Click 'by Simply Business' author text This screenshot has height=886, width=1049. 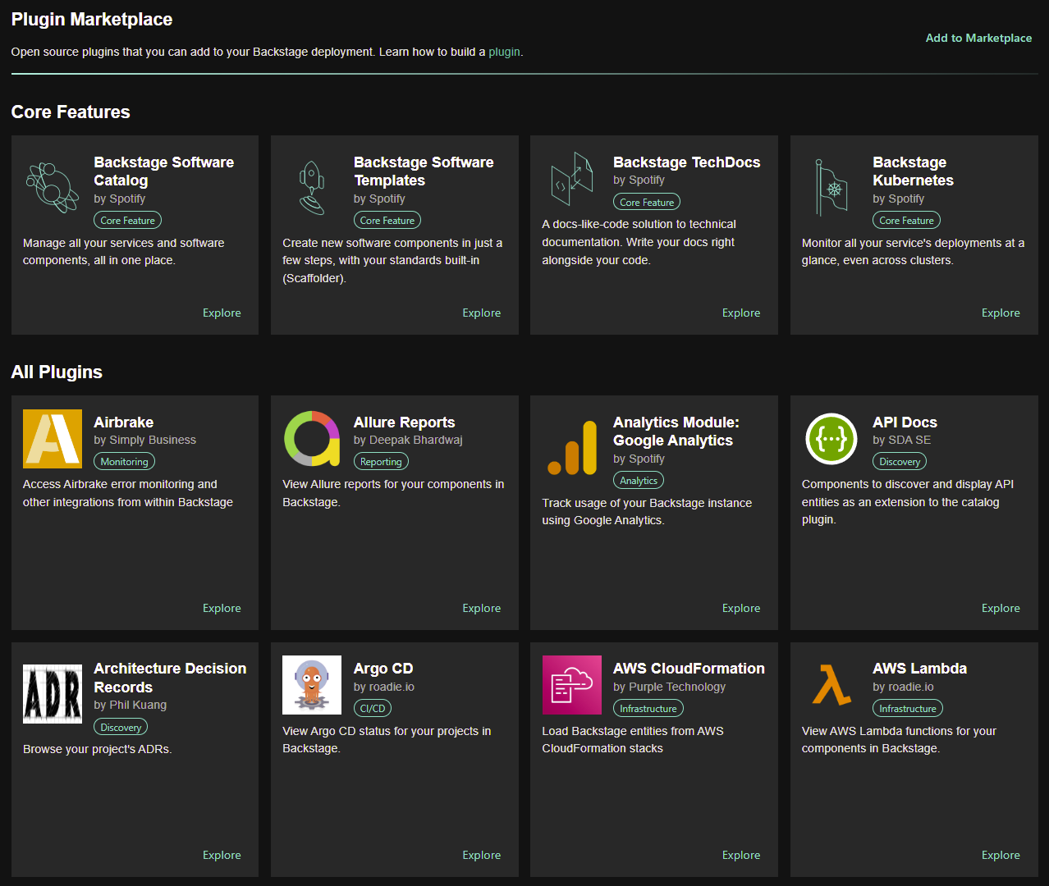pos(144,440)
